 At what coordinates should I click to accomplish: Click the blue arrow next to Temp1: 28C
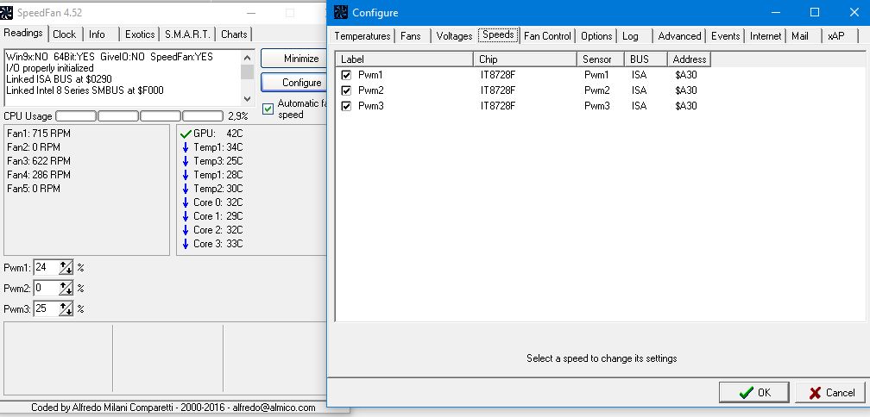[x=186, y=175]
